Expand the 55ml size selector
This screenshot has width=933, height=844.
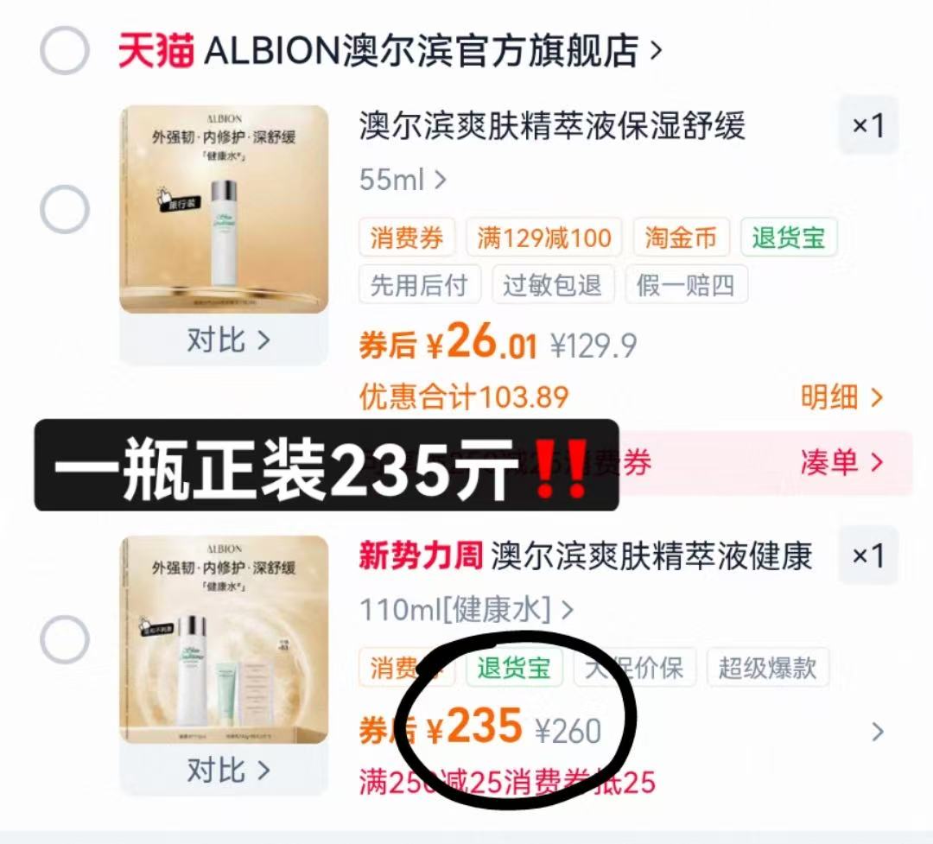point(403,179)
